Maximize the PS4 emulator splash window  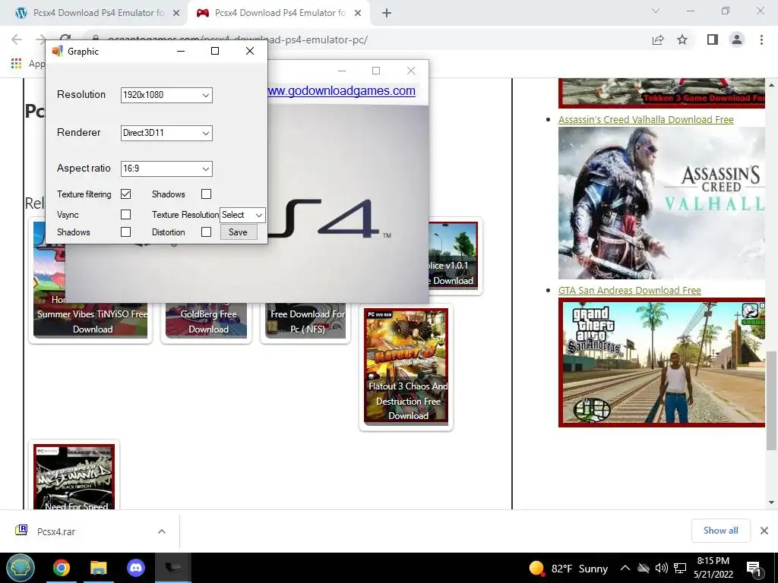(376, 71)
